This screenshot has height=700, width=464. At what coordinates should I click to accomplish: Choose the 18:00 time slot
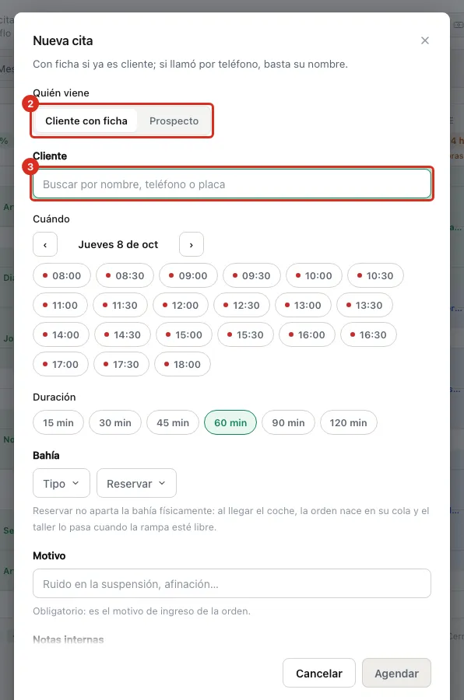click(182, 364)
